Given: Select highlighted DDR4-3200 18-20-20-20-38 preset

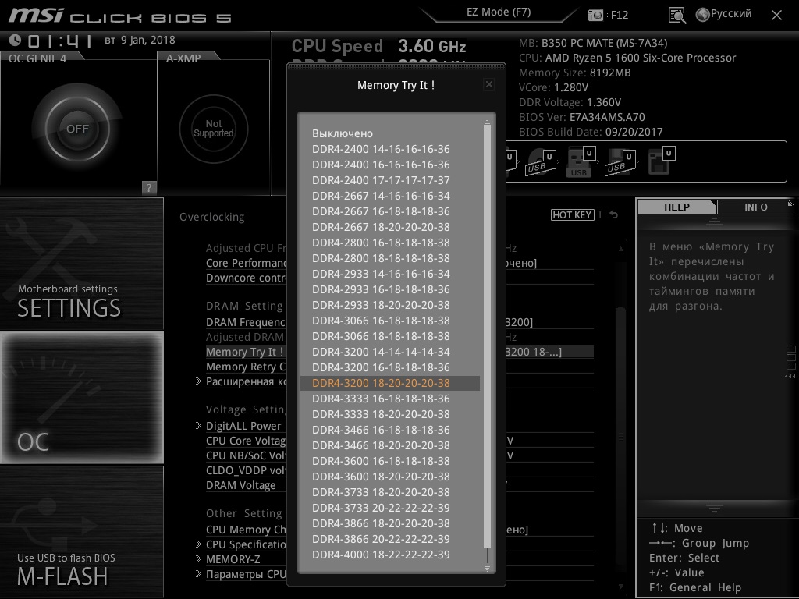Looking at the screenshot, I should click(390, 383).
